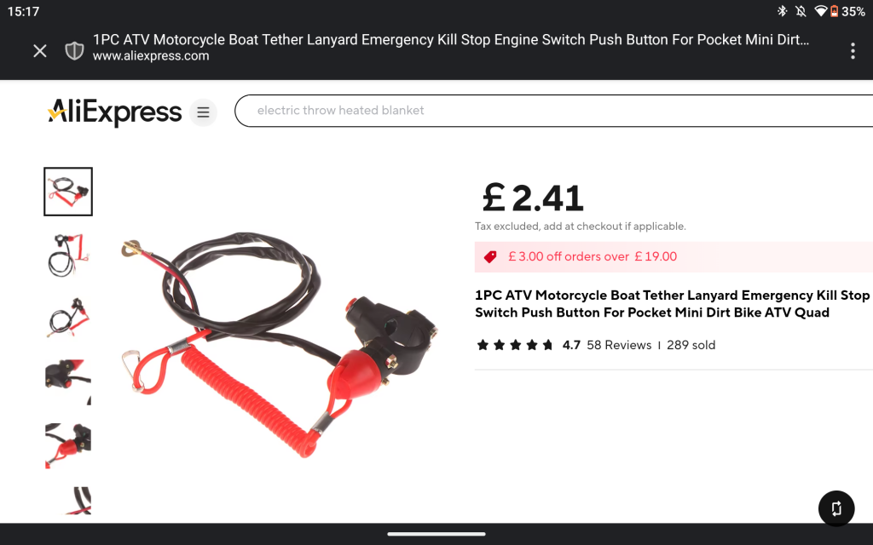Image resolution: width=873 pixels, height=545 pixels.
Task: Select the partially visible sixth thumbnail
Action: [x=68, y=501]
